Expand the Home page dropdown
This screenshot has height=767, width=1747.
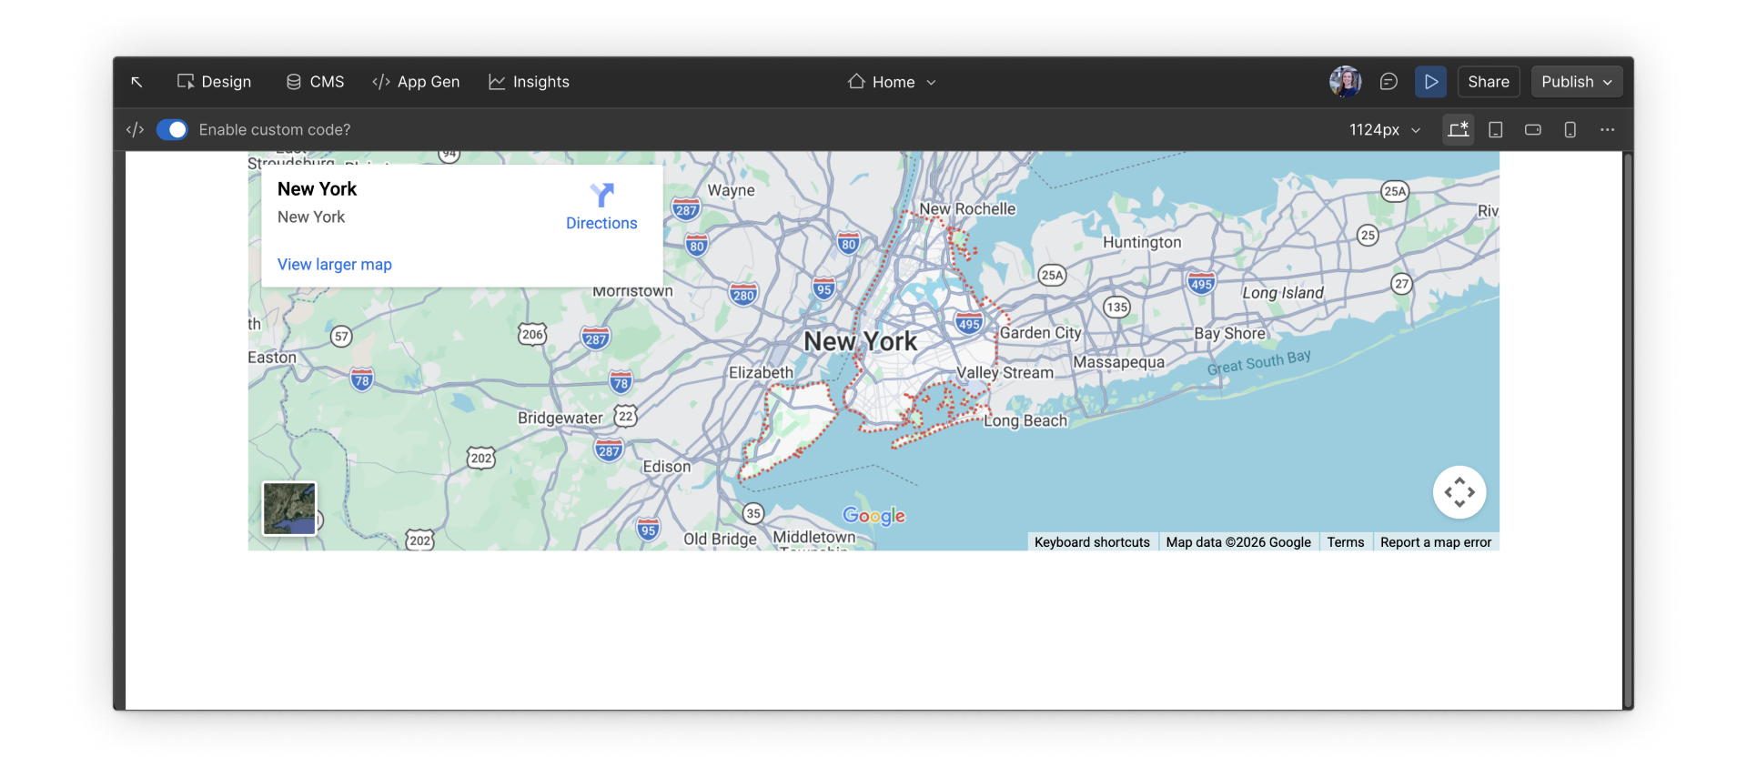pos(892,82)
